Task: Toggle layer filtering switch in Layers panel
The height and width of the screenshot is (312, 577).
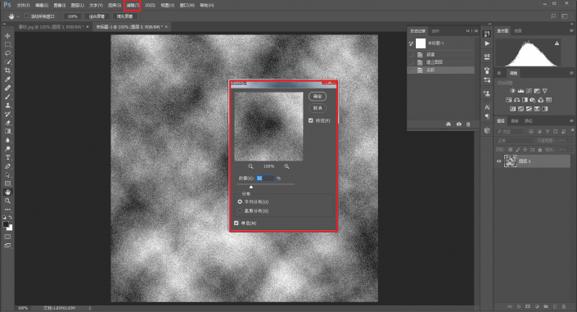Action: tap(572, 131)
